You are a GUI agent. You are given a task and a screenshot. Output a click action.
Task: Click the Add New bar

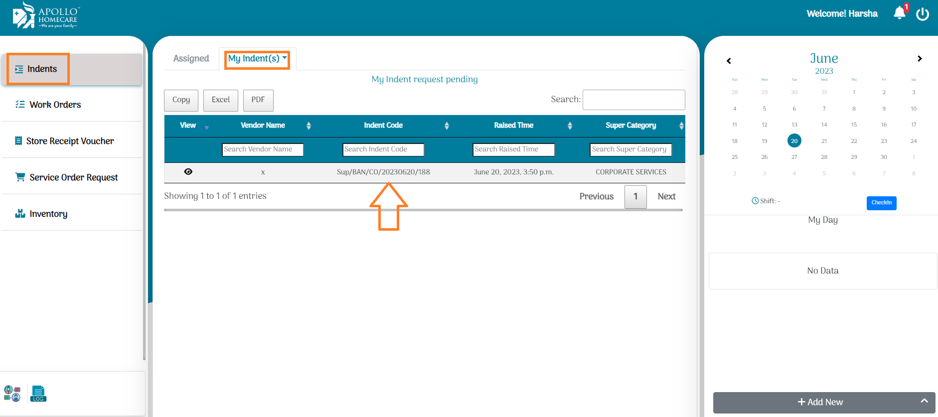tap(824, 402)
